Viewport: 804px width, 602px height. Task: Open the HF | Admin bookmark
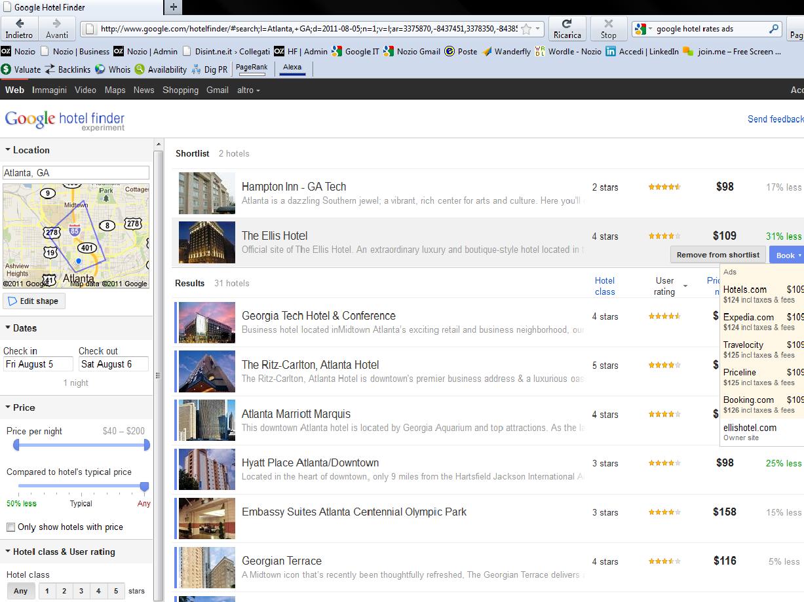[x=300, y=51]
